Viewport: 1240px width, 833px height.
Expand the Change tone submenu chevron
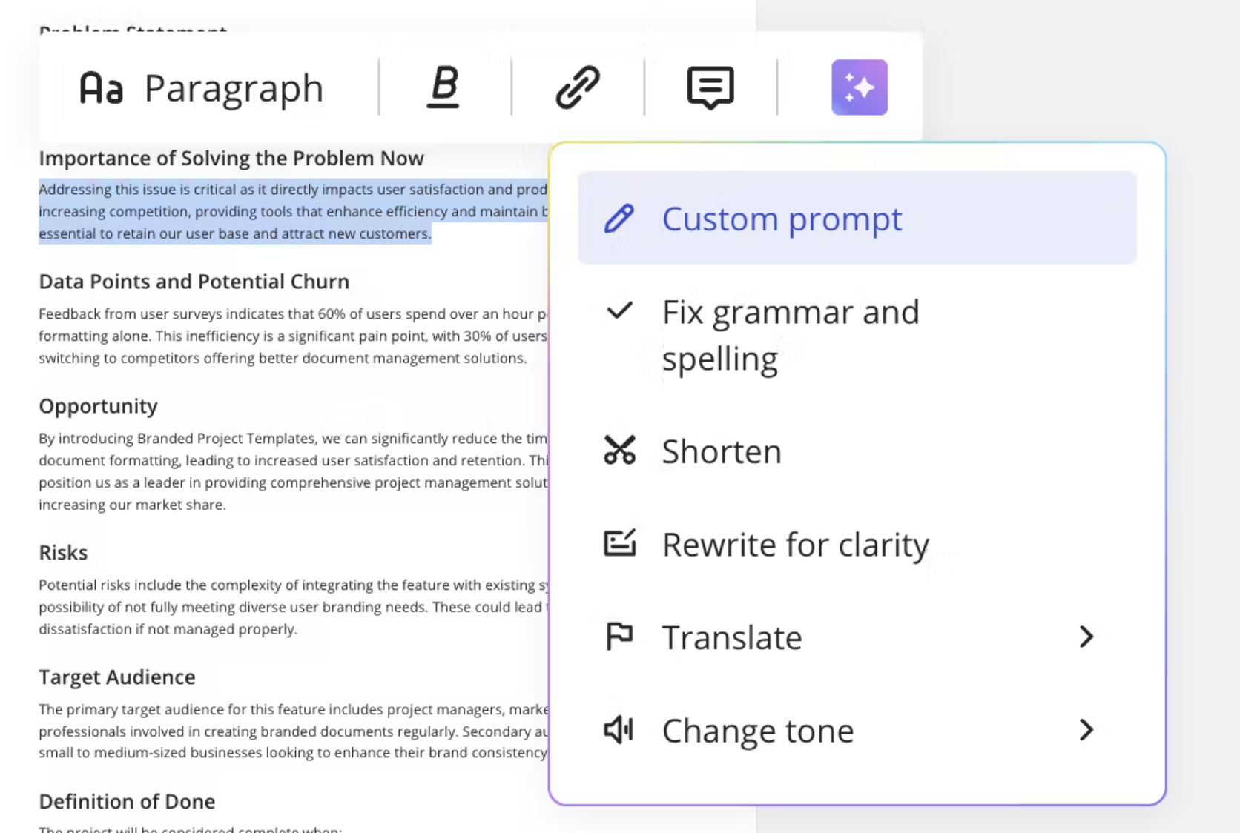click(x=1086, y=730)
